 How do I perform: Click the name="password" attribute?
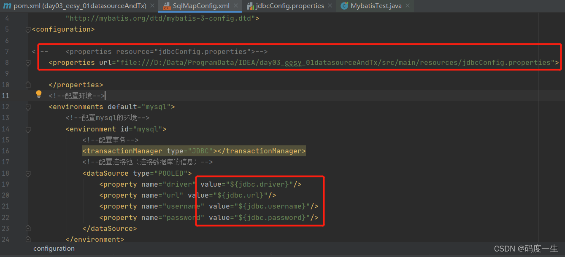(x=173, y=217)
